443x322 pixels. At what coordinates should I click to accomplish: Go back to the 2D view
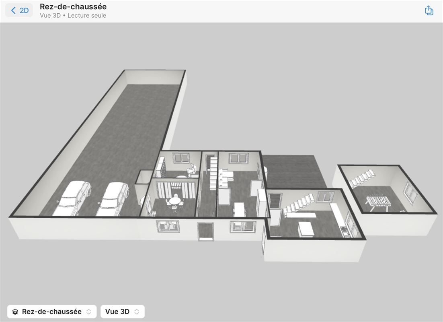tap(20, 10)
